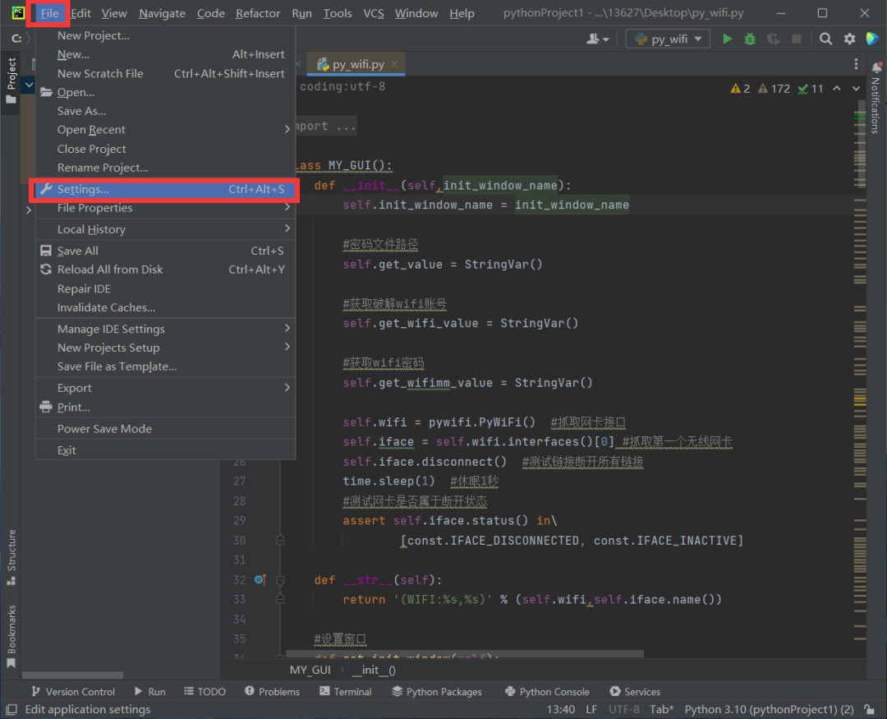
Task: Toggle Power Save Mode in File menu
Action: tap(104, 429)
